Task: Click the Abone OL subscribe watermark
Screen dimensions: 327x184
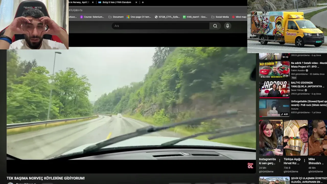Action: click(250, 166)
